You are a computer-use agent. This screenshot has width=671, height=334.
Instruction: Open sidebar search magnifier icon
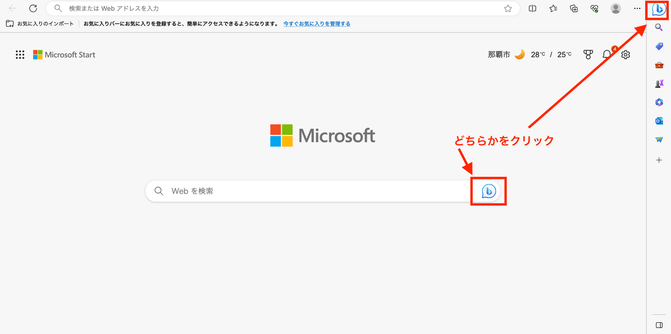[x=659, y=27]
